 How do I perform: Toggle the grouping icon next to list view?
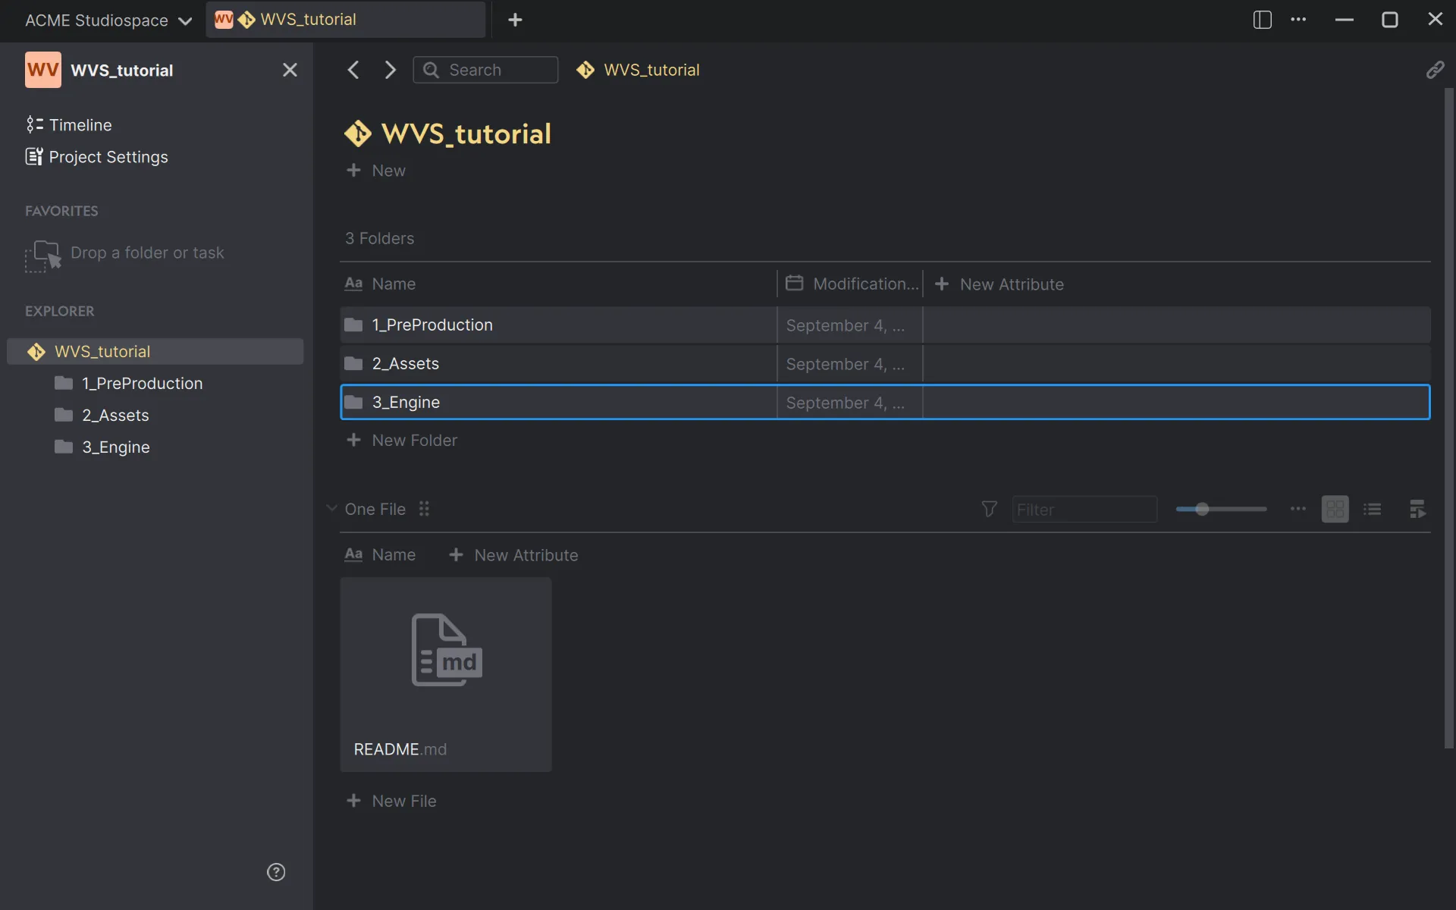pyautogui.click(x=1417, y=509)
